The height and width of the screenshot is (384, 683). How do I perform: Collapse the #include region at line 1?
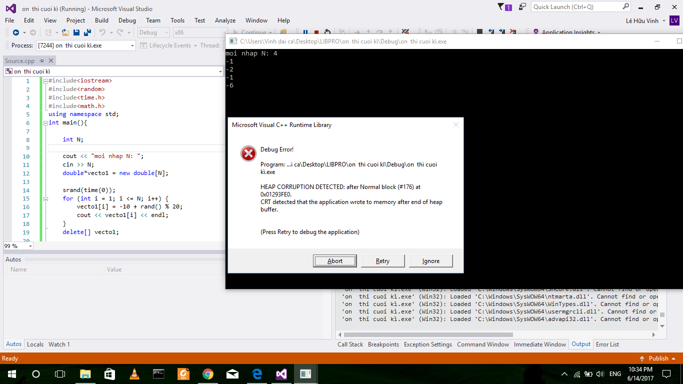click(45, 80)
